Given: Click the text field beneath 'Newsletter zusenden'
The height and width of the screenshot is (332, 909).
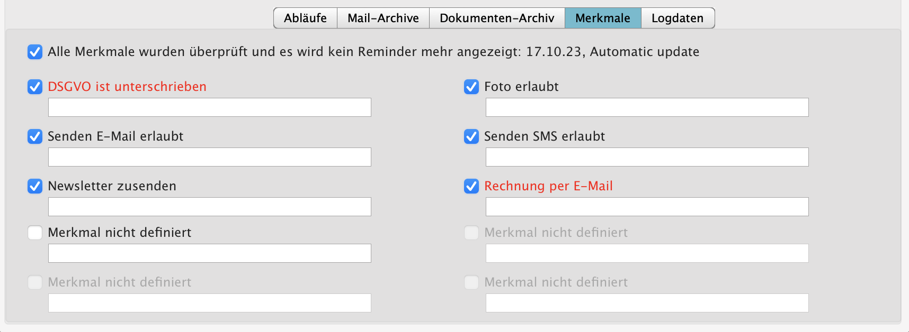Looking at the screenshot, I should tap(210, 207).
